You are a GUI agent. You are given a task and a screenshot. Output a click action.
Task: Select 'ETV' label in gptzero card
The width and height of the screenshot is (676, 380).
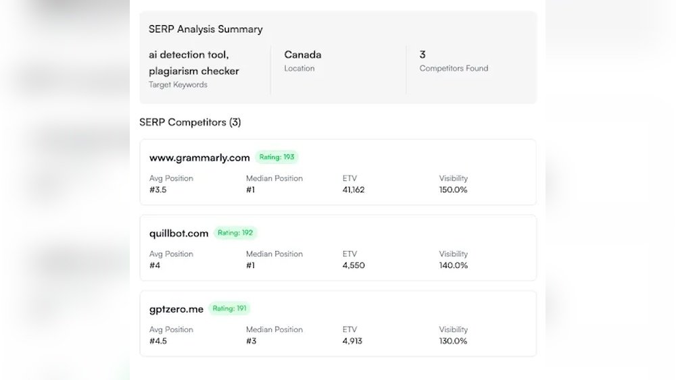[x=349, y=329]
